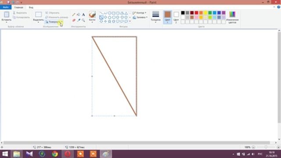
Task: Pick the bright red palette swatch
Action: point(196,13)
